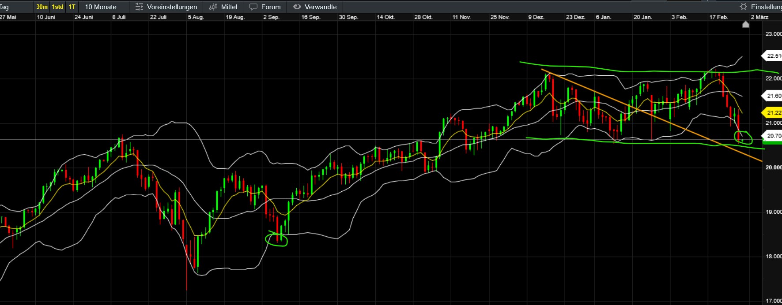Click the 23 Dez. date label
This screenshot has height=305, width=782.
point(575,17)
